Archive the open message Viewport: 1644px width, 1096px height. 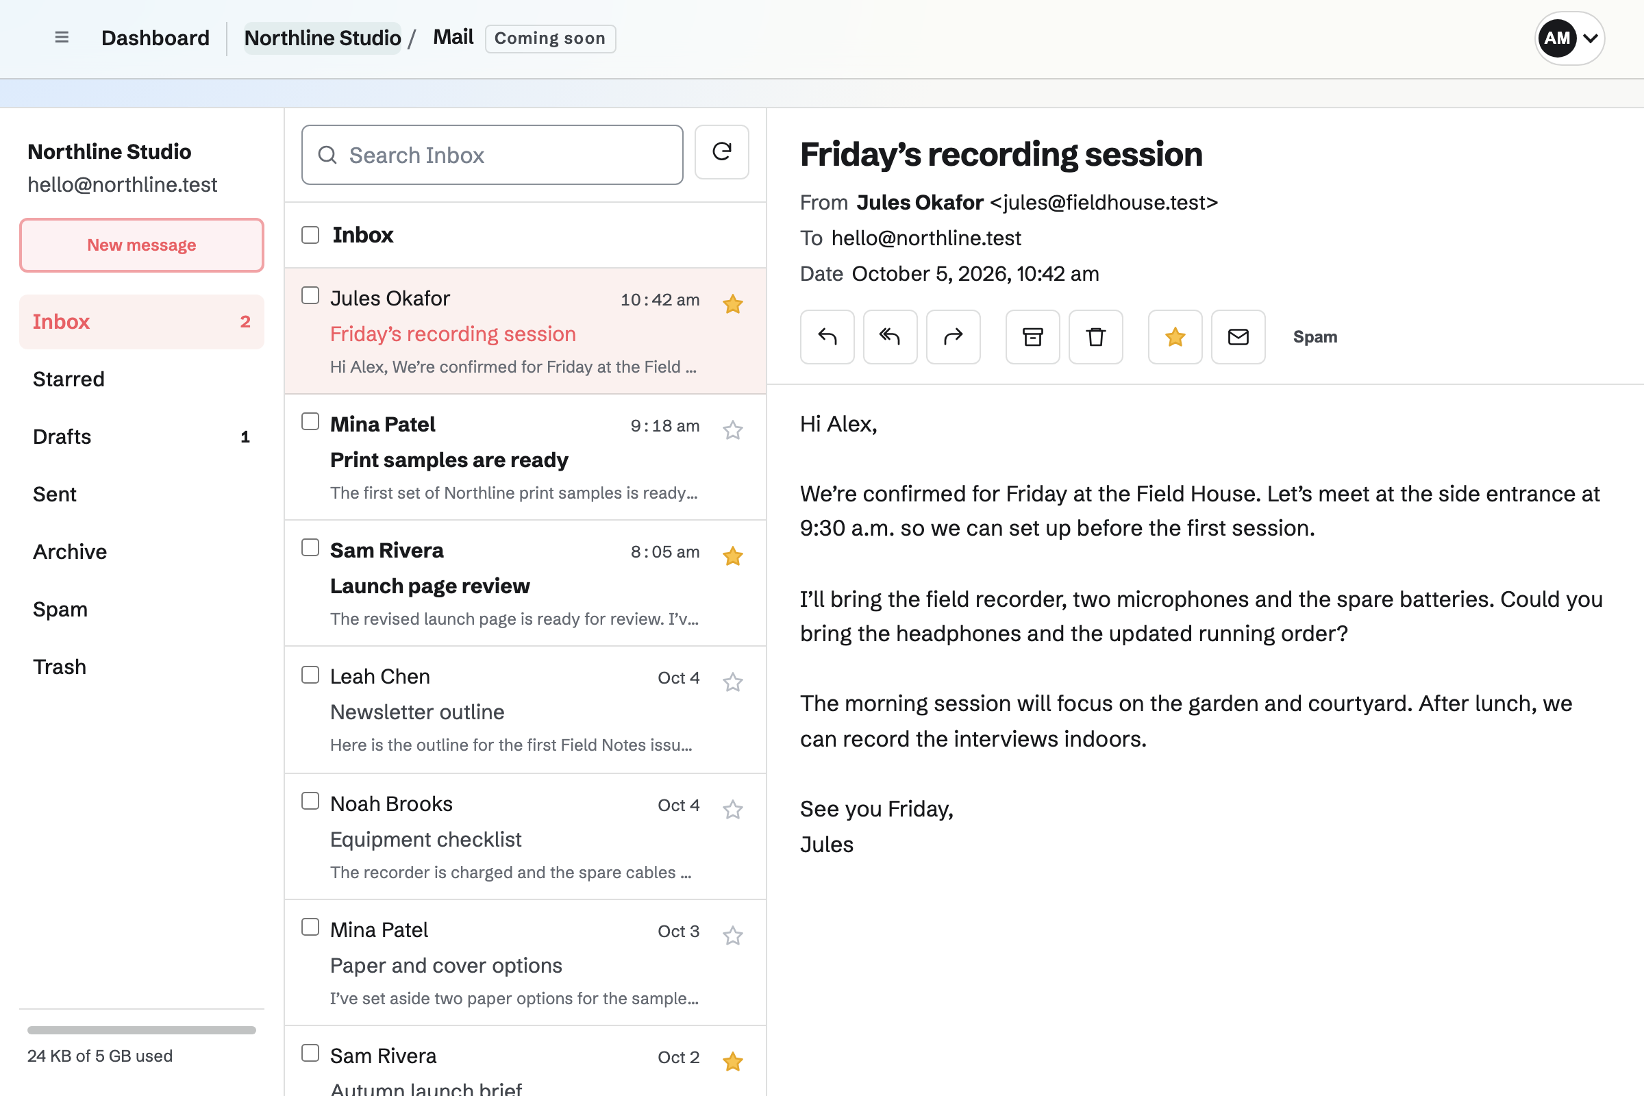pos(1032,337)
